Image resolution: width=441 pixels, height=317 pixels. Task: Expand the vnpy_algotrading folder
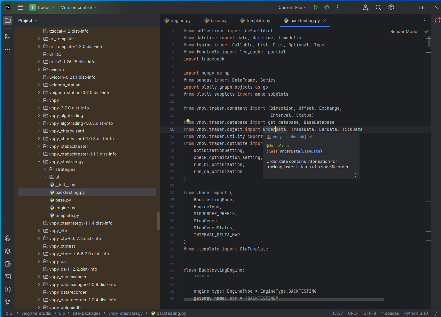[x=39, y=115]
